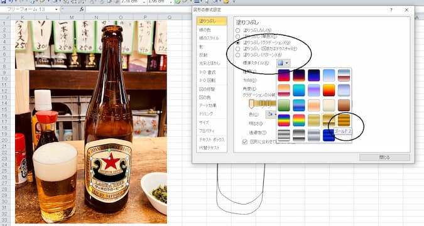Screen dimensions: 424x226
Task: Open the 色 color picker dropdown
Action: point(270,114)
